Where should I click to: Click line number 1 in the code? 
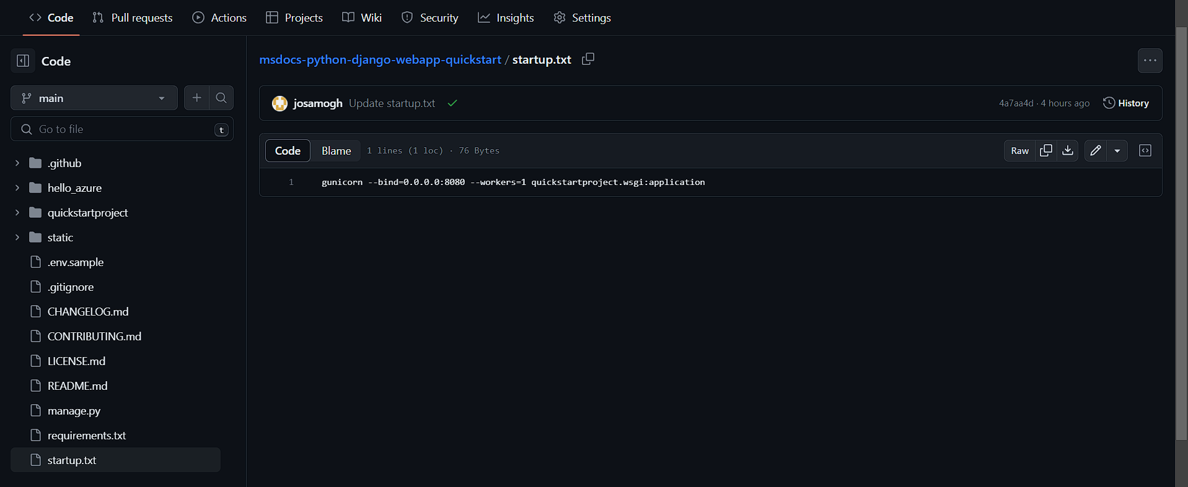click(x=291, y=182)
